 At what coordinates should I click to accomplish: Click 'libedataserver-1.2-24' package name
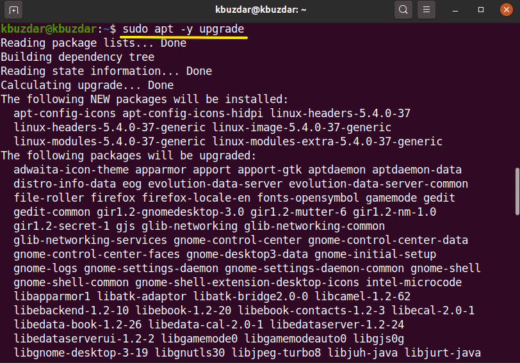(337, 325)
